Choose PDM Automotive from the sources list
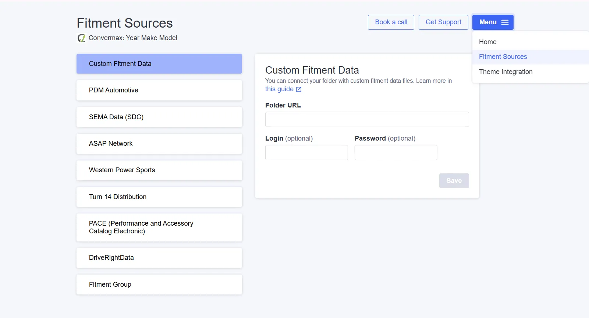Viewport: 589px width, 318px height. (159, 90)
